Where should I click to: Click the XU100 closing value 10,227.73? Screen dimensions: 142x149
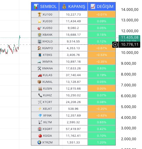coord(73,15)
